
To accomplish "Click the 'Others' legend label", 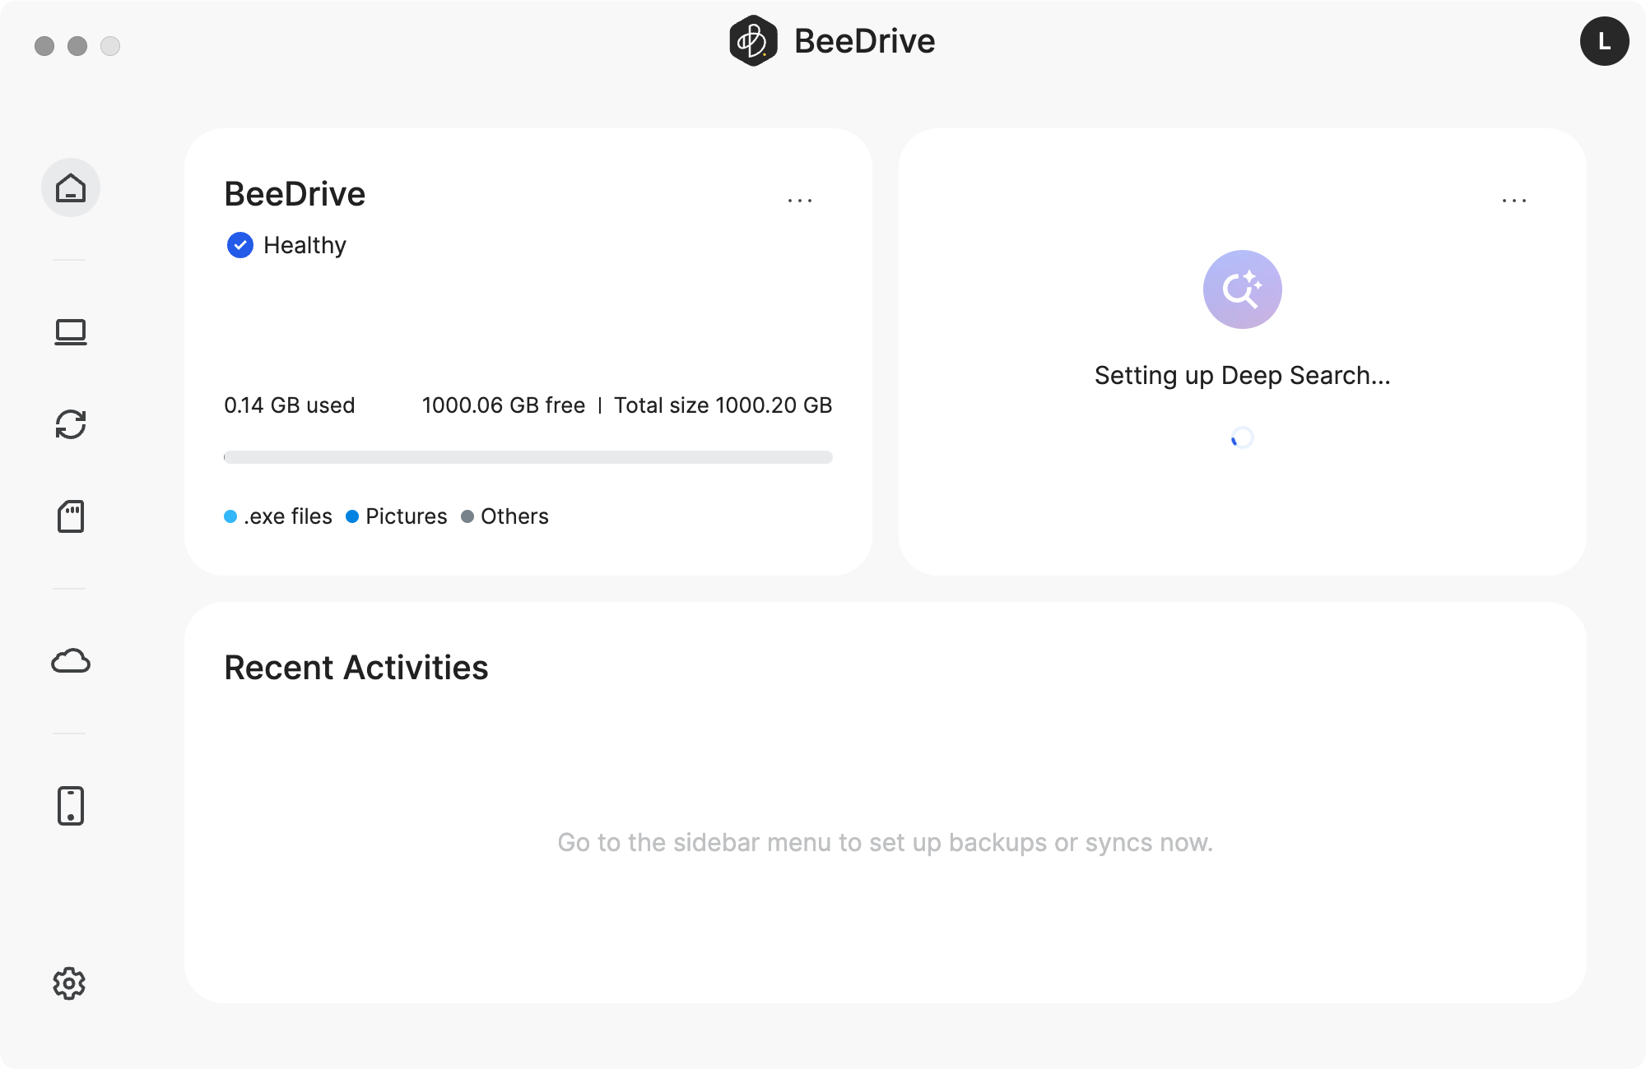I will coord(515,516).
